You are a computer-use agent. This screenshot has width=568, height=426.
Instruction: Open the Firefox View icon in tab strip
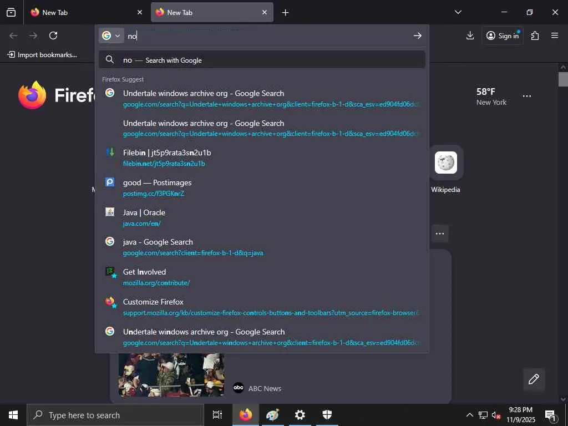(11, 12)
